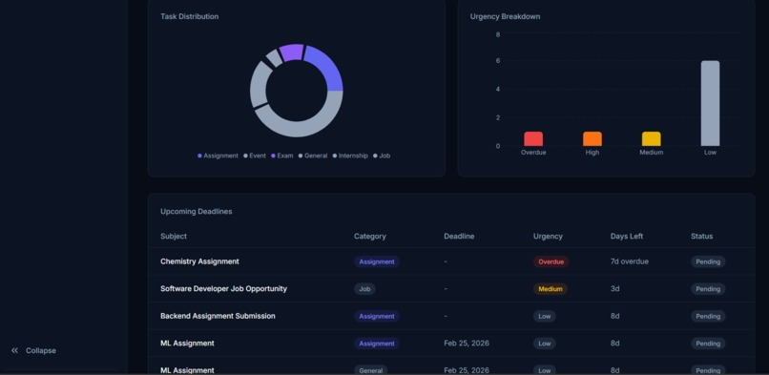The width and height of the screenshot is (769, 375).
Task: Click the Low axis label under the bar
Action: [710, 153]
